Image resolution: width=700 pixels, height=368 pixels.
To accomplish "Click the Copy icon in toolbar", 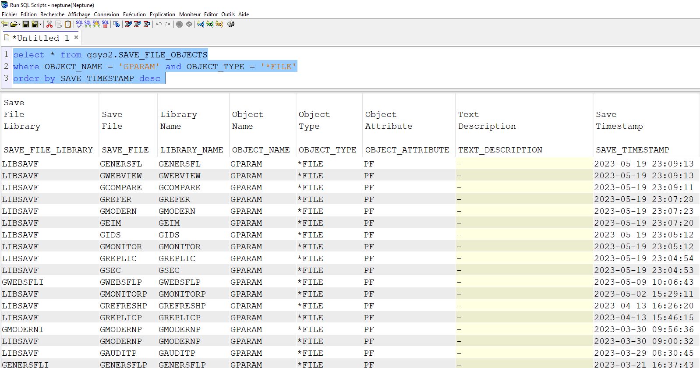I will pos(59,24).
